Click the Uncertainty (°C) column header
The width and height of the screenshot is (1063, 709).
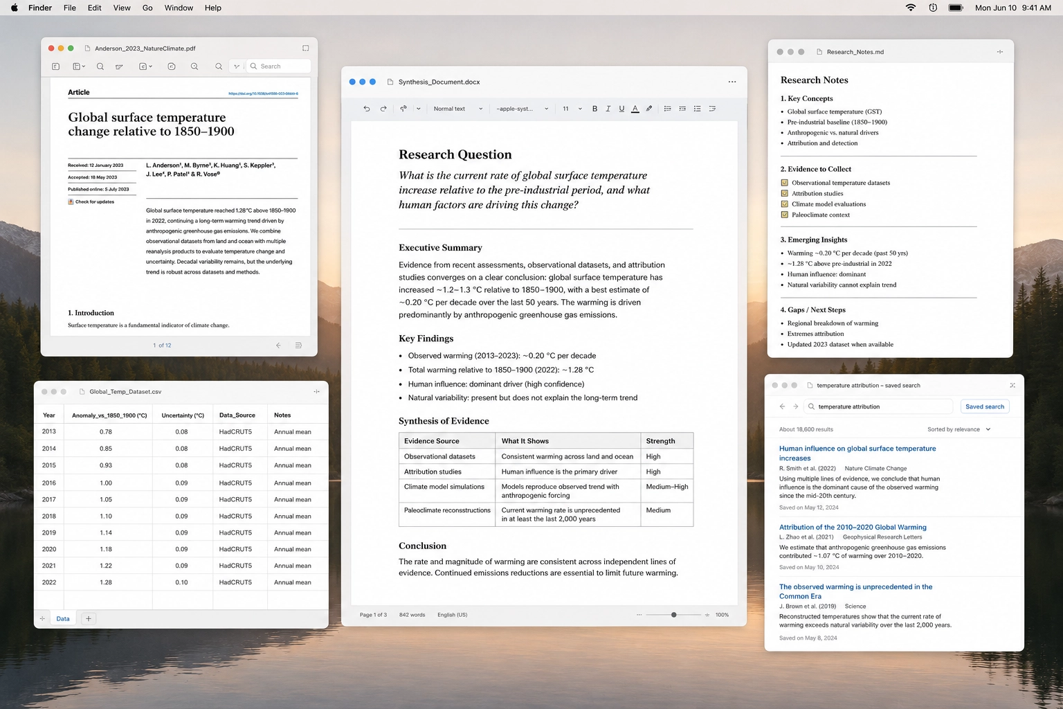tap(183, 415)
